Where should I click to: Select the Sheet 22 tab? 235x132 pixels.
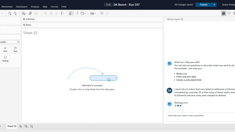click(x=12, y=126)
